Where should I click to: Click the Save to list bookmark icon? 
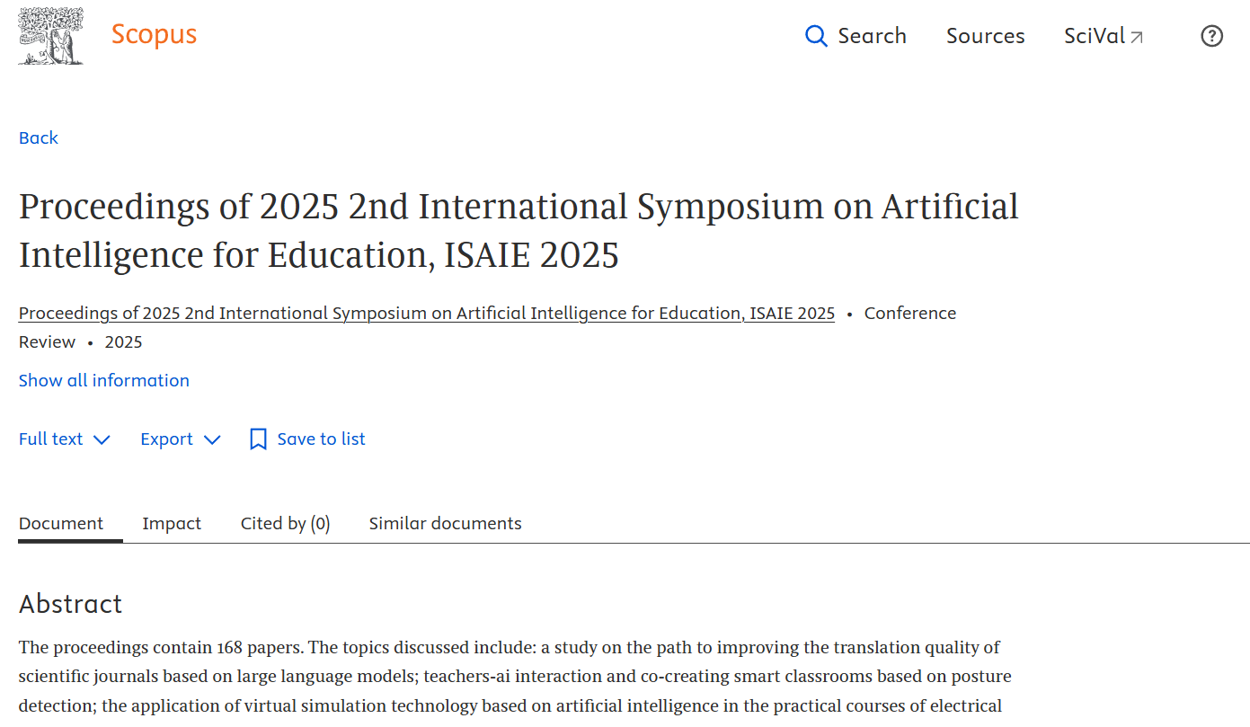click(258, 439)
